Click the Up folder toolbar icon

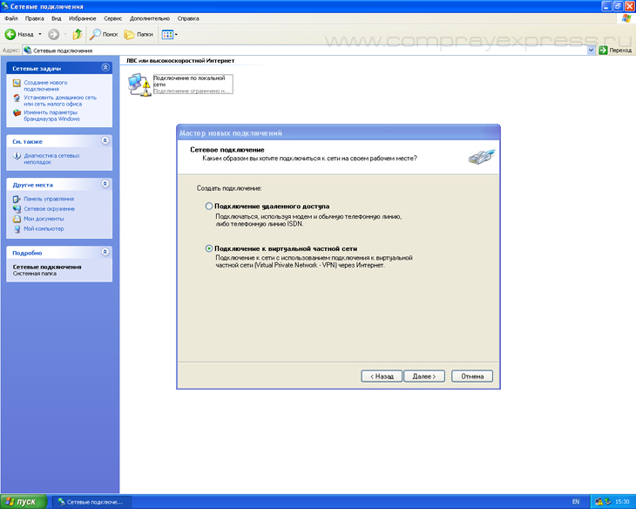[x=77, y=35]
